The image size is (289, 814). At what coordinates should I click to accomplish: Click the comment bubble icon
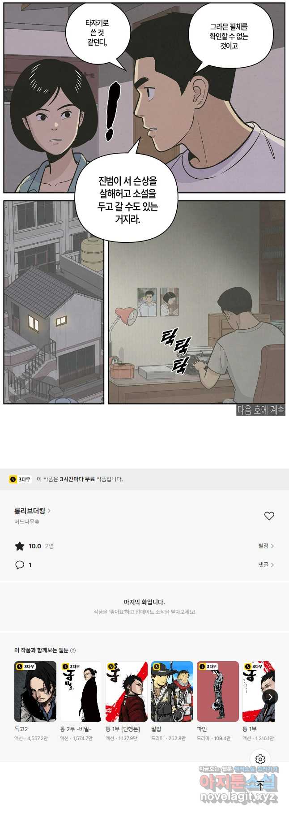point(20,565)
